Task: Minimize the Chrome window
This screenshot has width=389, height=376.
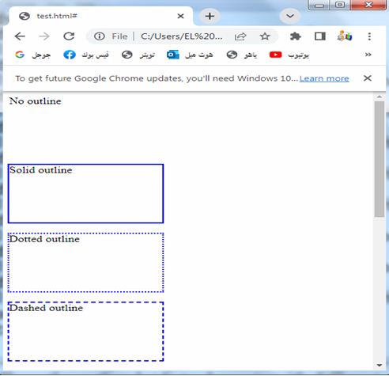Action: (x=319, y=5)
